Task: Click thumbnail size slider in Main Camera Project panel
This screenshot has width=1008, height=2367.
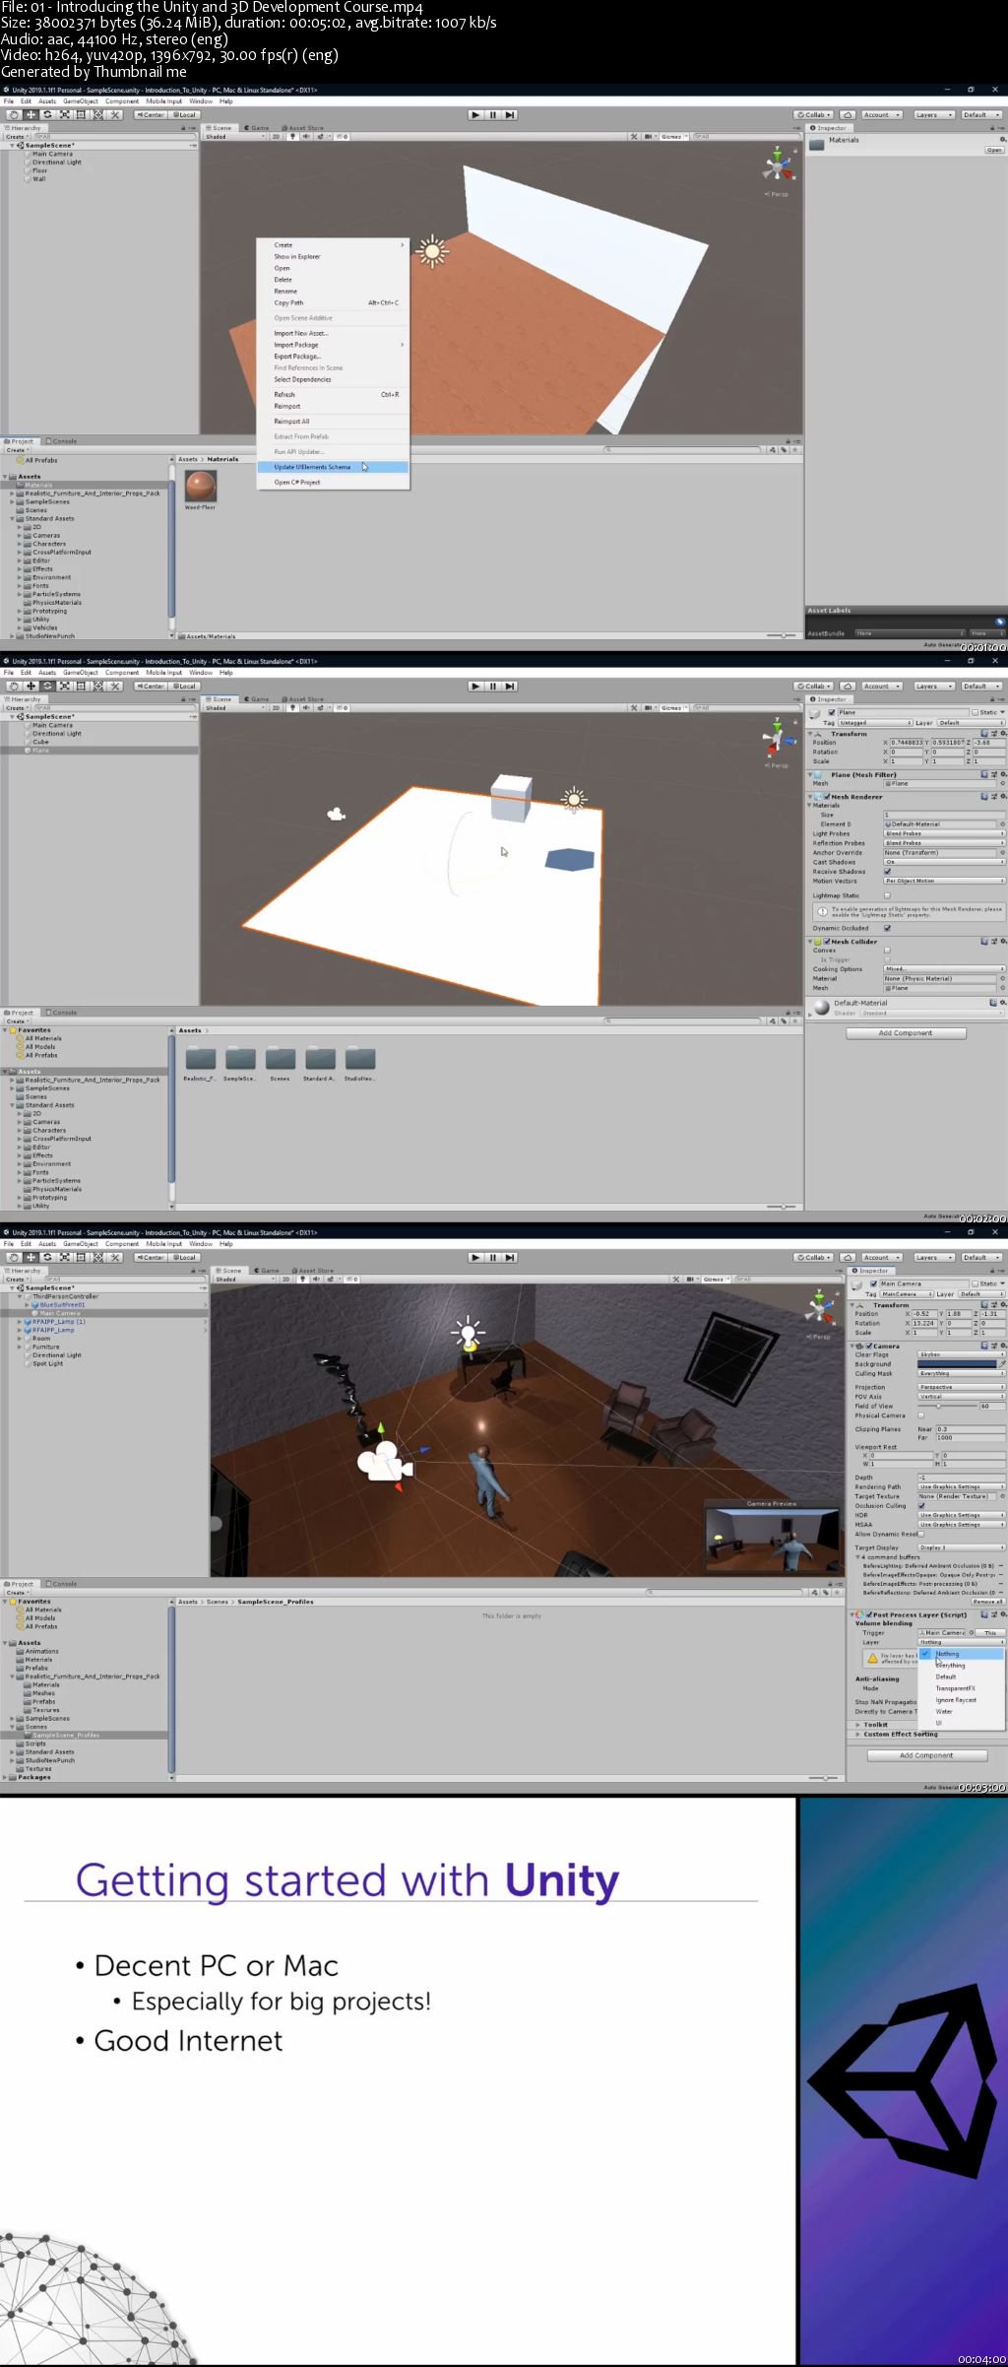Action: tap(823, 1778)
